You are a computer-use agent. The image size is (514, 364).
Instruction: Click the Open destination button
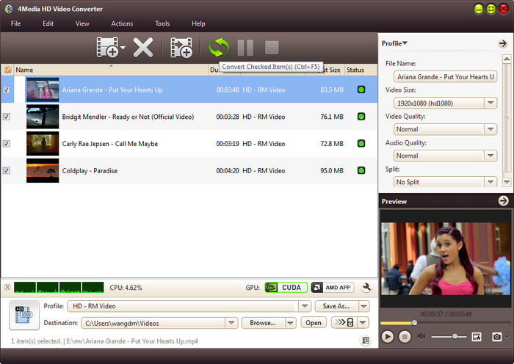pos(314,323)
